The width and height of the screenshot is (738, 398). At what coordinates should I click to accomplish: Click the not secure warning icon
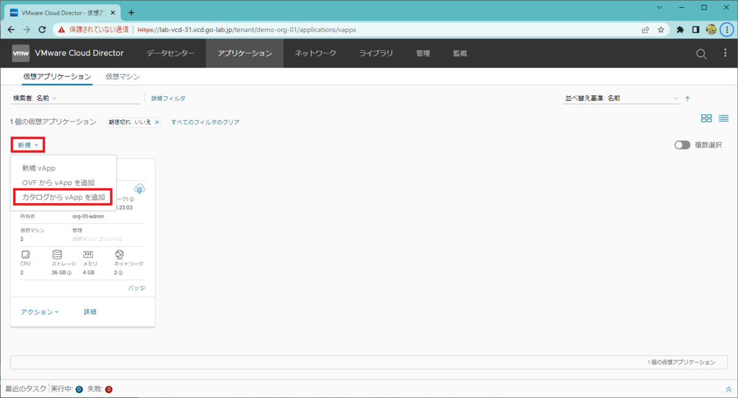(61, 30)
